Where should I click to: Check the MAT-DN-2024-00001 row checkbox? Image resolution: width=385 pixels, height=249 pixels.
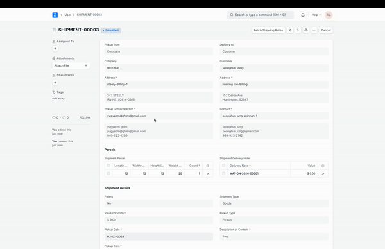223,173
